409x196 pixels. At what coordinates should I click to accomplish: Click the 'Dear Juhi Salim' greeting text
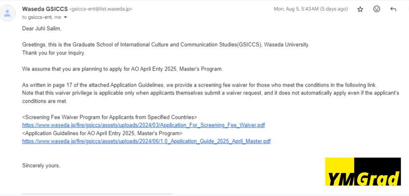coord(42,29)
